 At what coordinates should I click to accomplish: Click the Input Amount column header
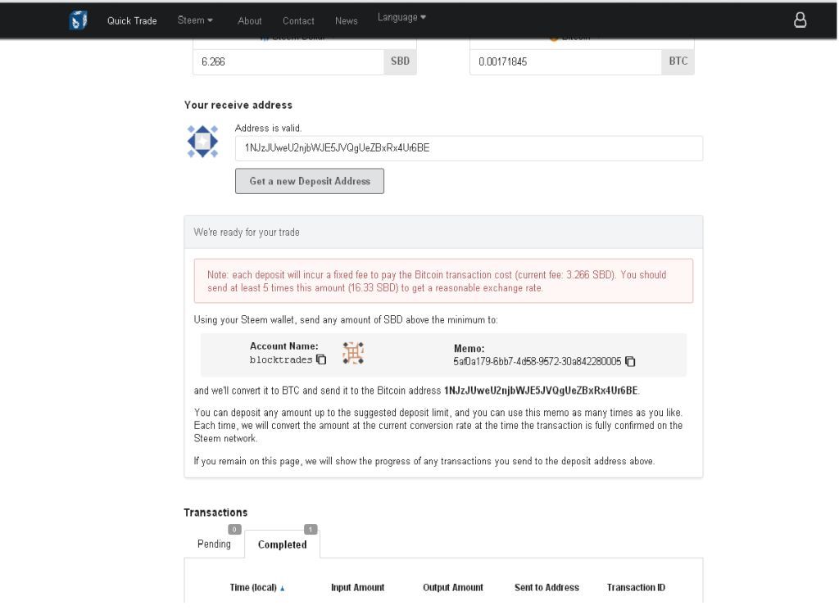tap(357, 588)
